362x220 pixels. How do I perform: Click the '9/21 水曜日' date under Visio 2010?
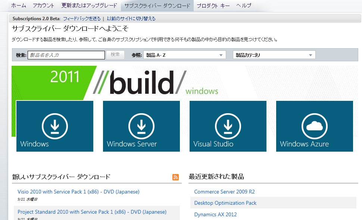point(27,199)
